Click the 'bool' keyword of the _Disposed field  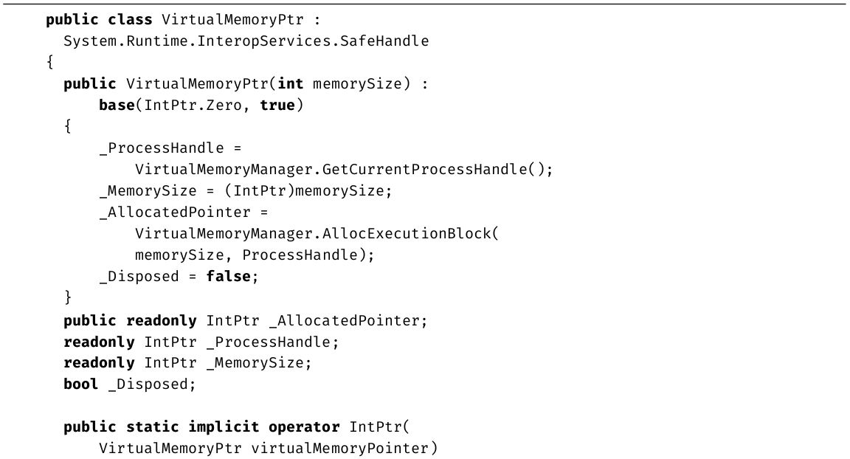pos(81,384)
